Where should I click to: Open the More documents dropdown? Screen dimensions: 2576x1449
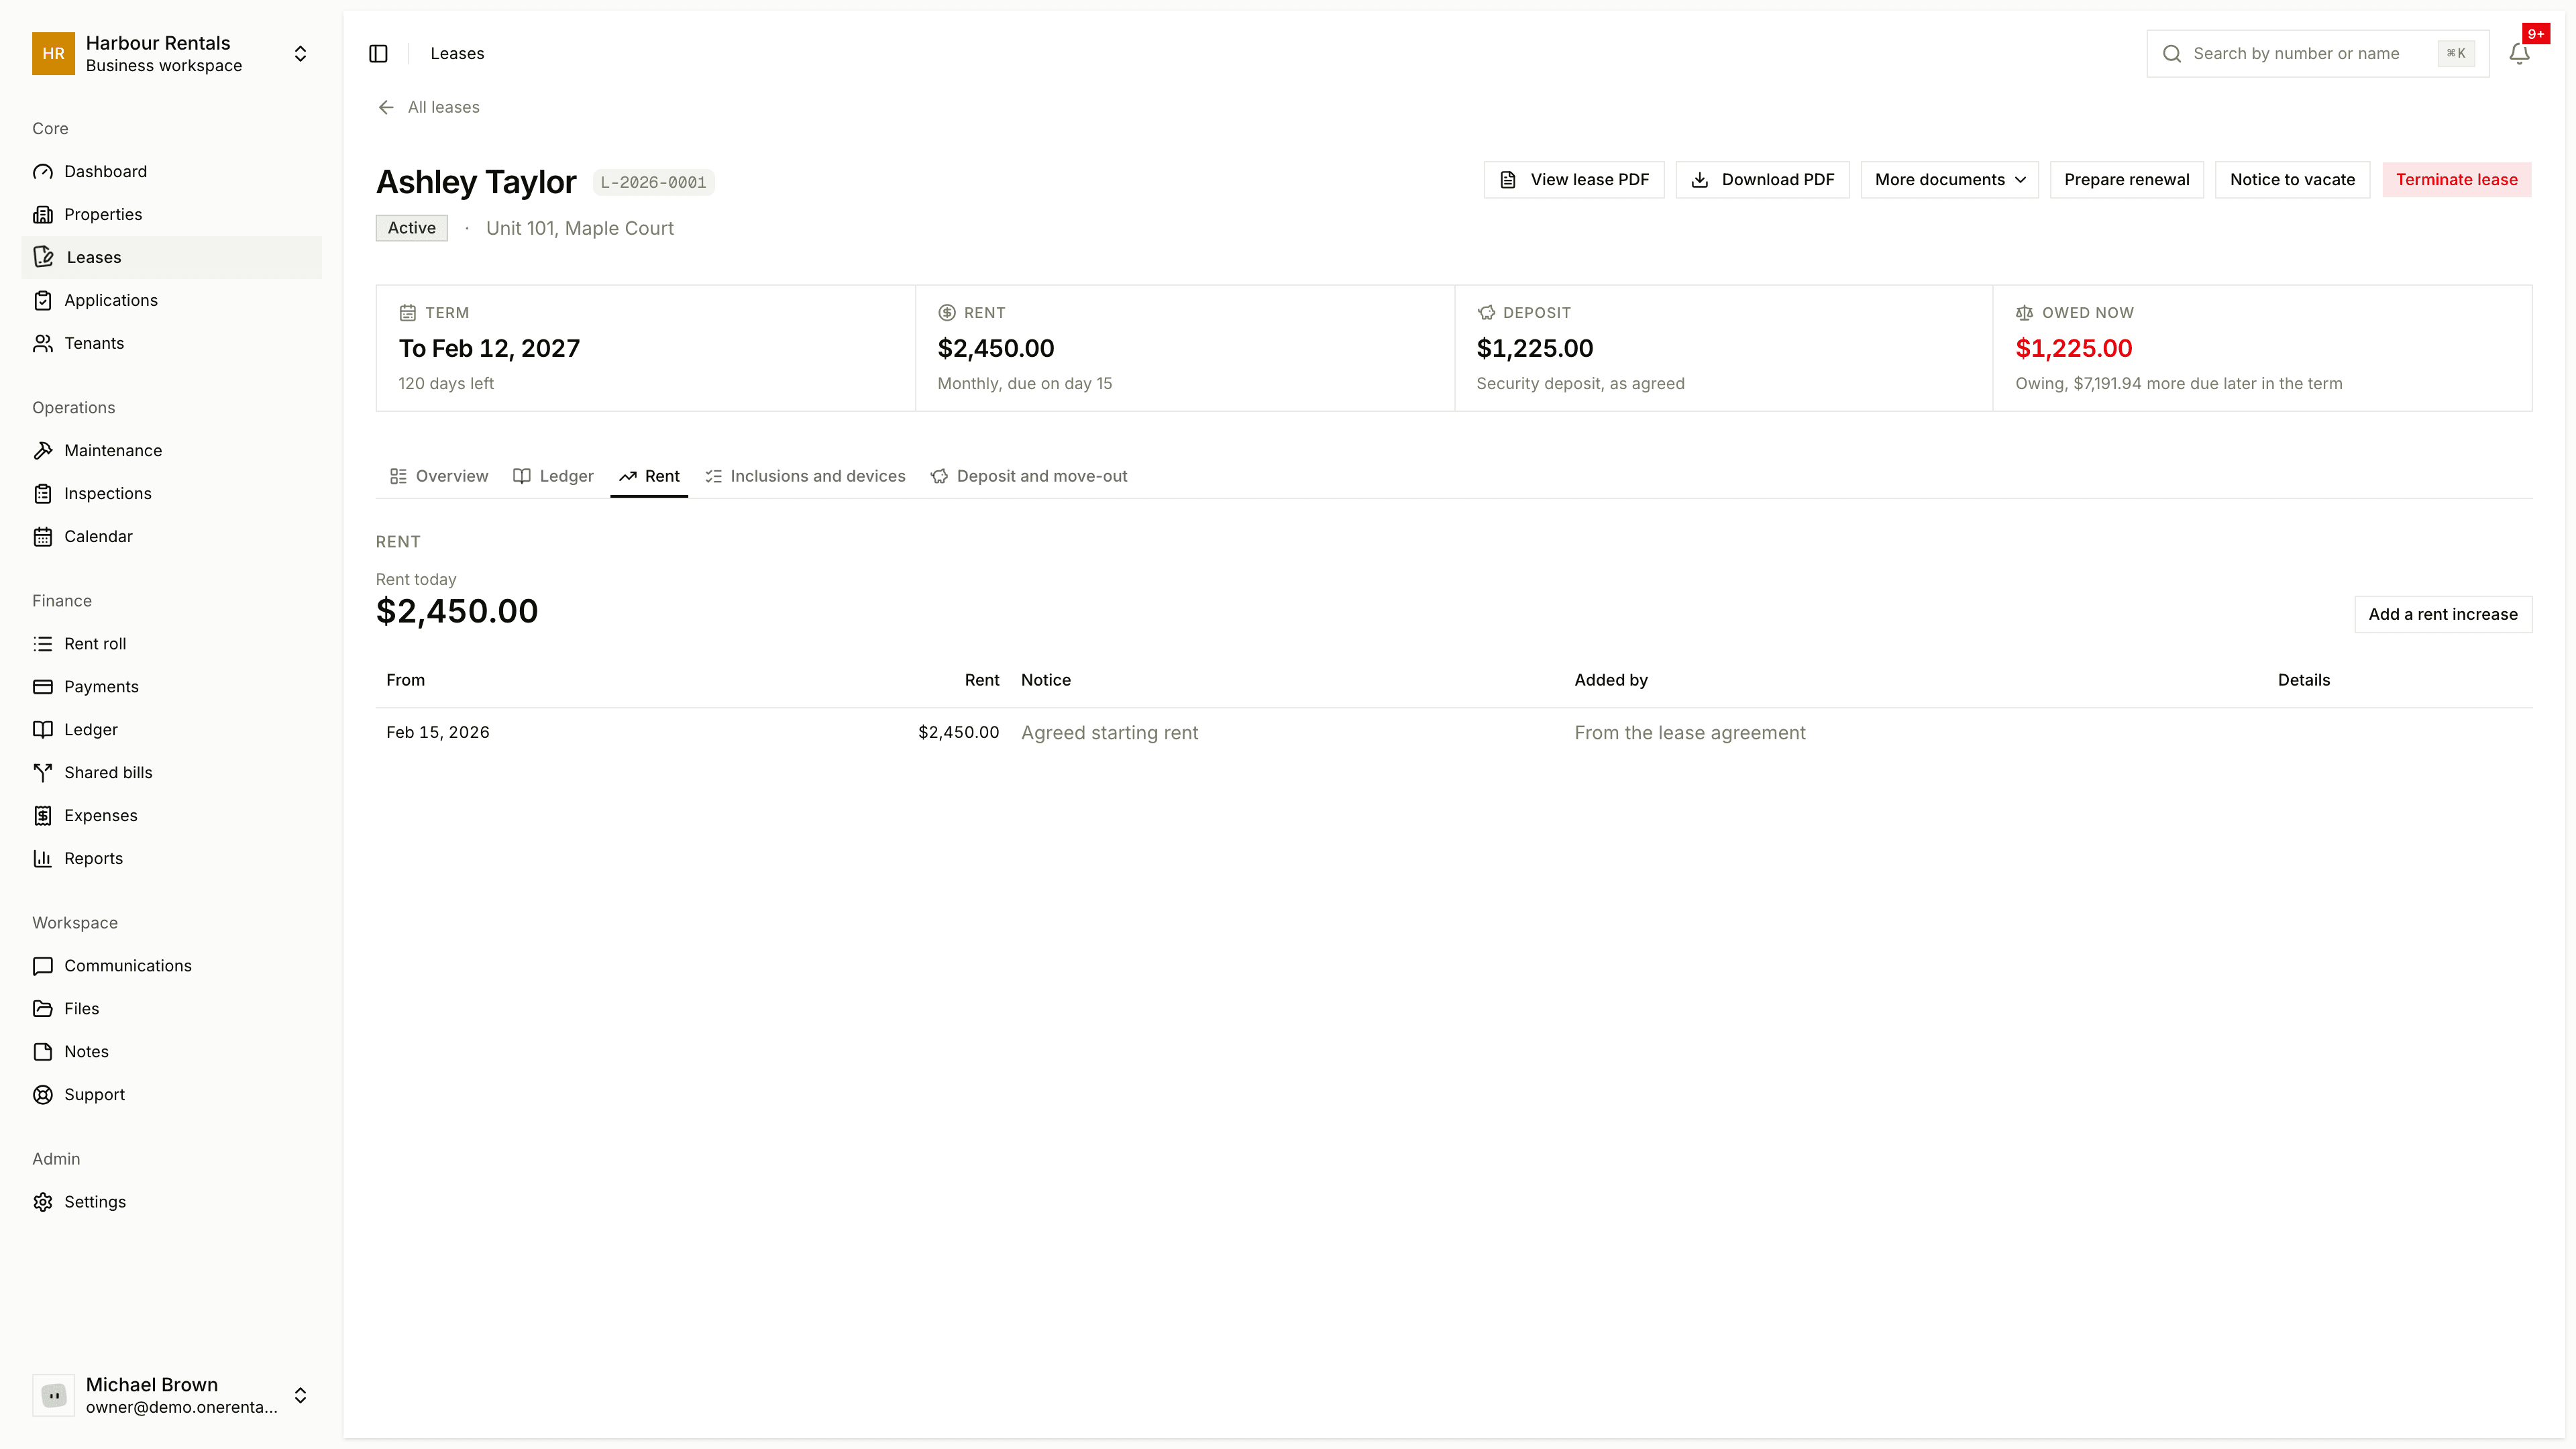pyautogui.click(x=1949, y=180)
